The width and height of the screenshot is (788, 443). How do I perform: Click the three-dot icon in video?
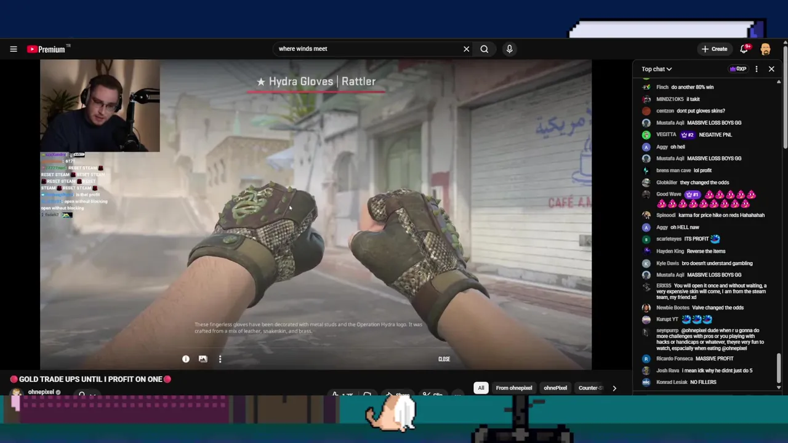coord(220,359)
